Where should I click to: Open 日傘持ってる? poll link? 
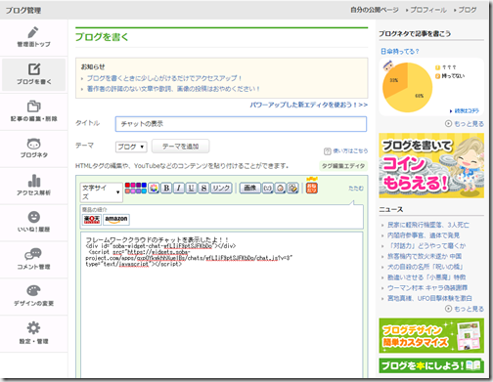pyautogui.click(x=400, y=51)
